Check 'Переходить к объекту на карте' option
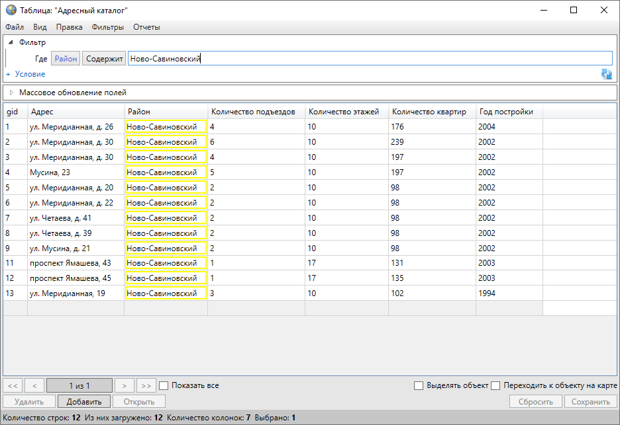This screenshot has width=620, height=425. point(495,385)
